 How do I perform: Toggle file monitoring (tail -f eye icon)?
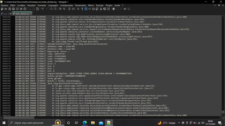click(x=109, y=9)
